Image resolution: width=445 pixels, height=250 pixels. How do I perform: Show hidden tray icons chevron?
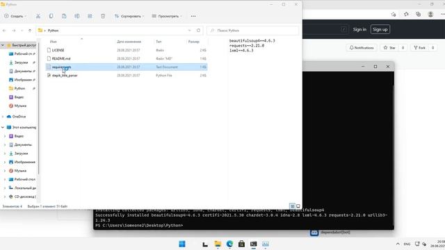pos(398,244)
